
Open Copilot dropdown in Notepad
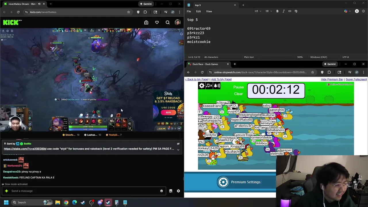(x=347, y=11)
